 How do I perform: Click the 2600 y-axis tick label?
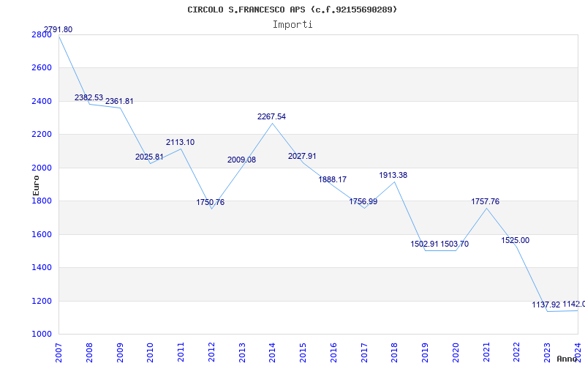pos(41,68)
